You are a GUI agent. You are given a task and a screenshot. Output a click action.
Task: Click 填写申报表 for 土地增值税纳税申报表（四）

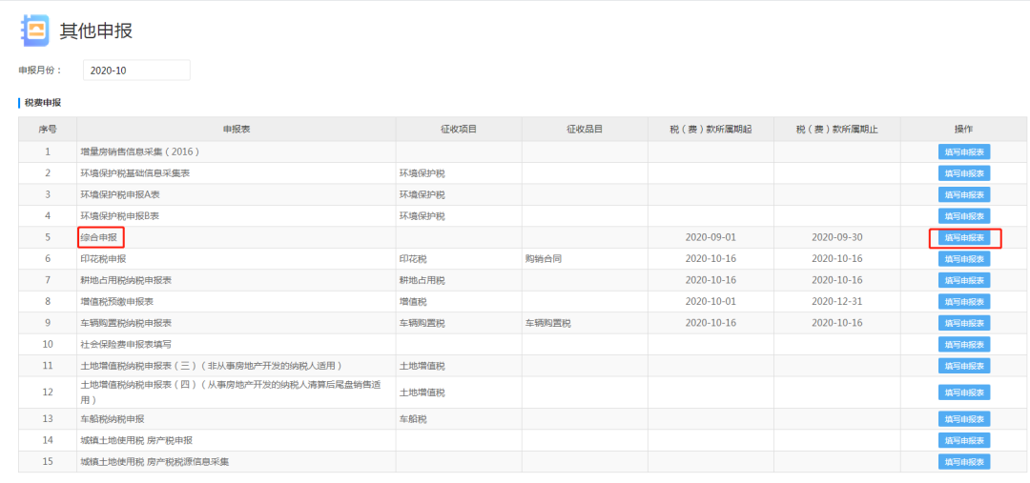click(x=963, y=392)
